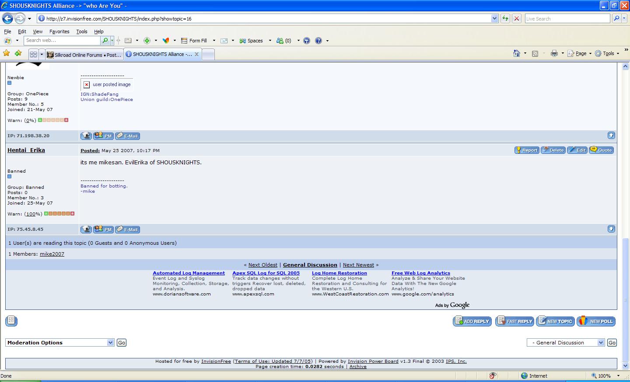This screenshot has height=382, width=630.
Task: Click the RSS feeds icon
Action: 535,53
